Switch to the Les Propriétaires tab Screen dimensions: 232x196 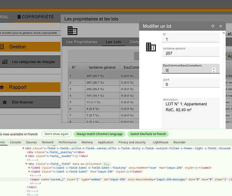tap(82, 42)
